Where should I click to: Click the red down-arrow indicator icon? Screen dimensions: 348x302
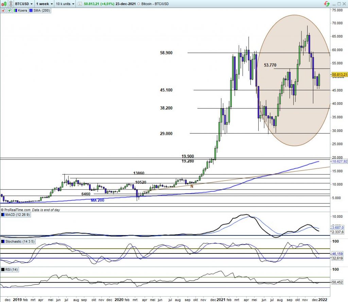pos(3,10)
